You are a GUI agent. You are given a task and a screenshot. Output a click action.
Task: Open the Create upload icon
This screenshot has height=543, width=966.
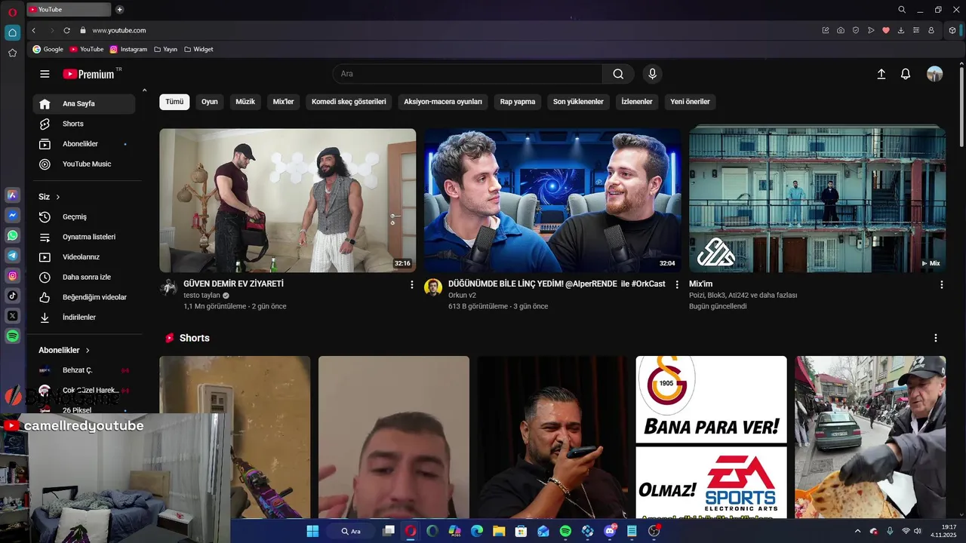881,74
